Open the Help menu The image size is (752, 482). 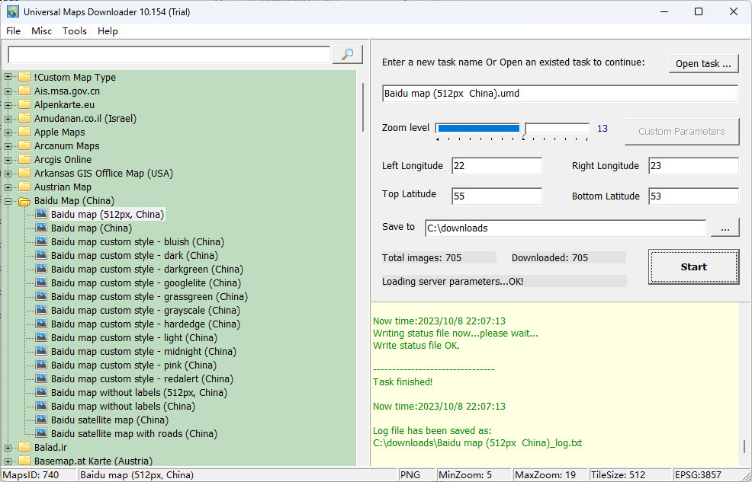point(108,31)
